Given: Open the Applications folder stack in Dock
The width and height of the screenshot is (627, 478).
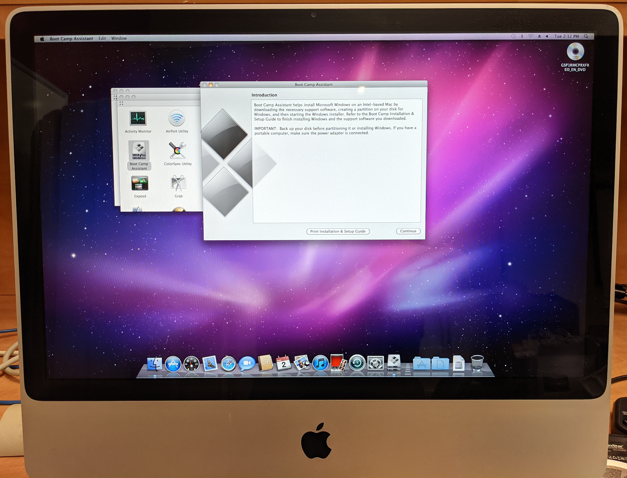Looking at the screenshot, I should (422, 364).
